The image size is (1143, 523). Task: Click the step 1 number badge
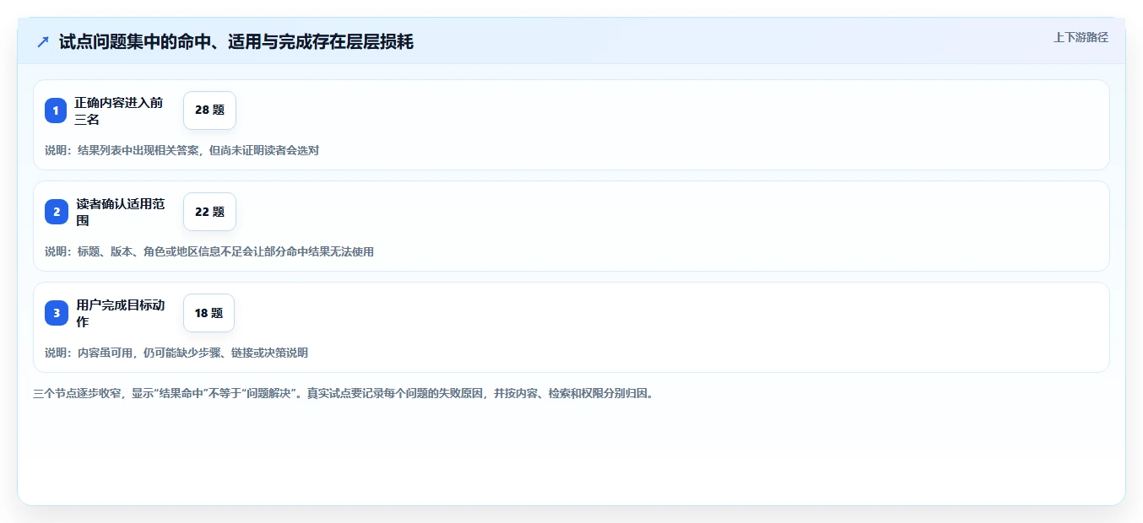pyautogui.click(x=56, y=111)
